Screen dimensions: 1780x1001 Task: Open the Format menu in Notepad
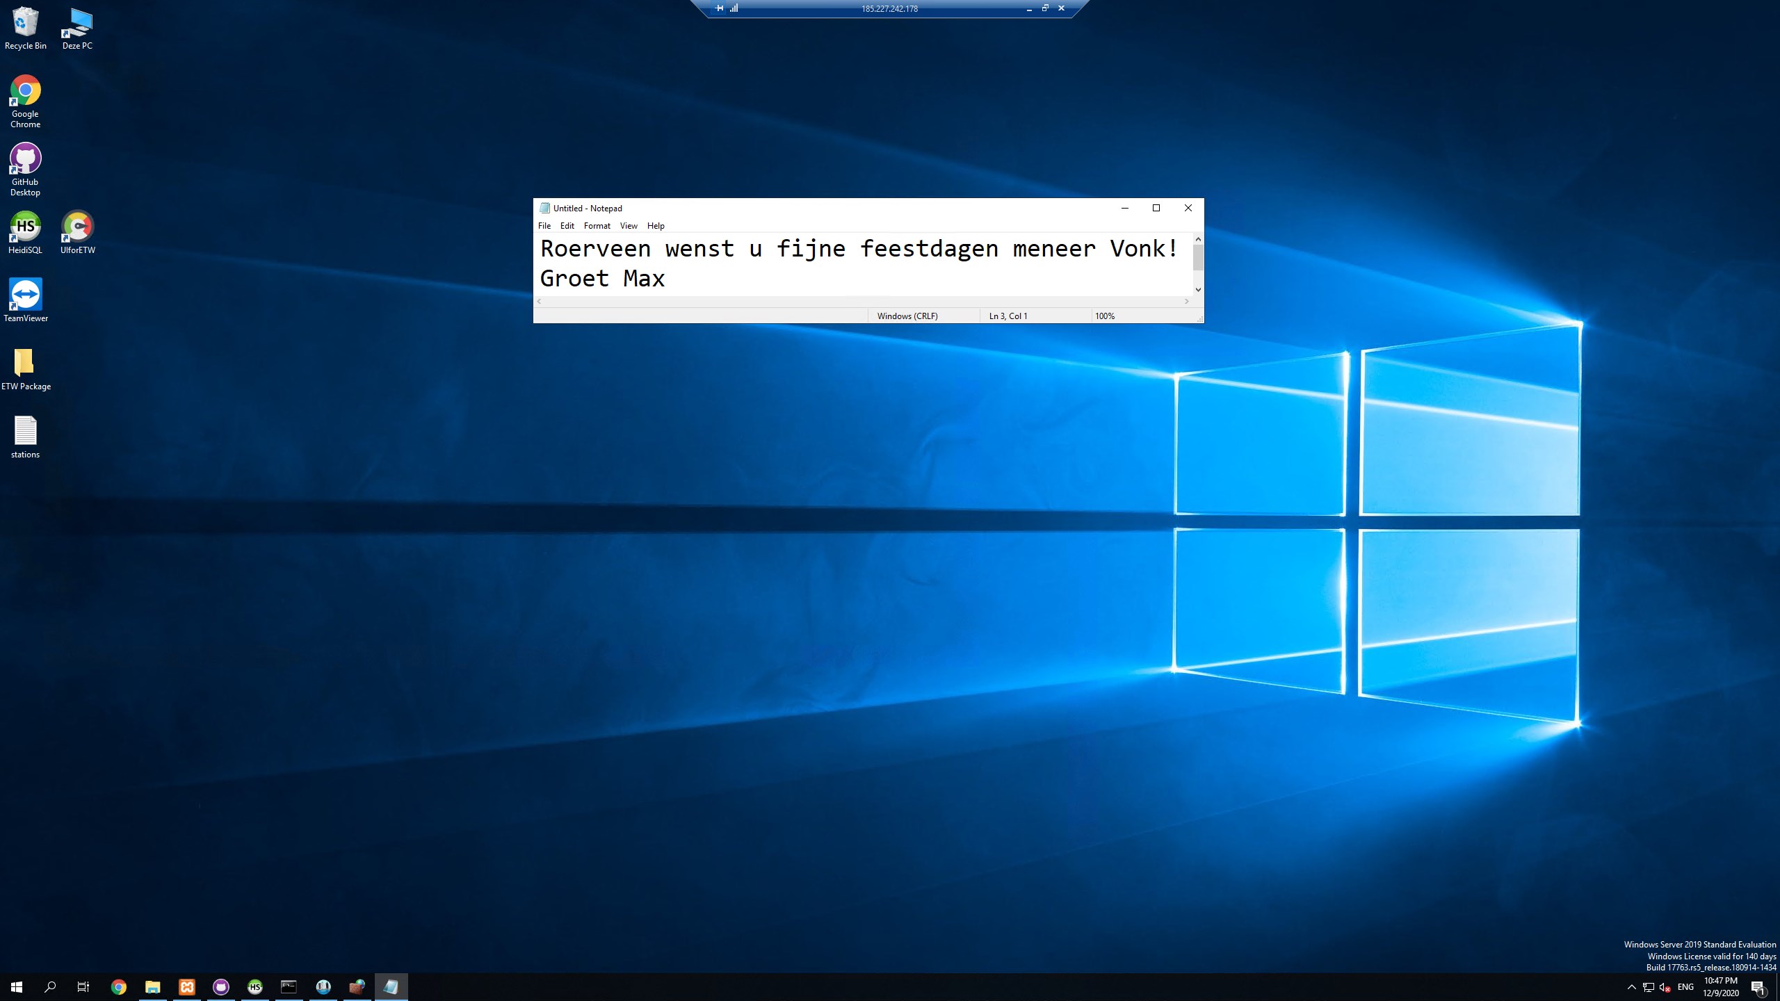(x=597, y=226)
